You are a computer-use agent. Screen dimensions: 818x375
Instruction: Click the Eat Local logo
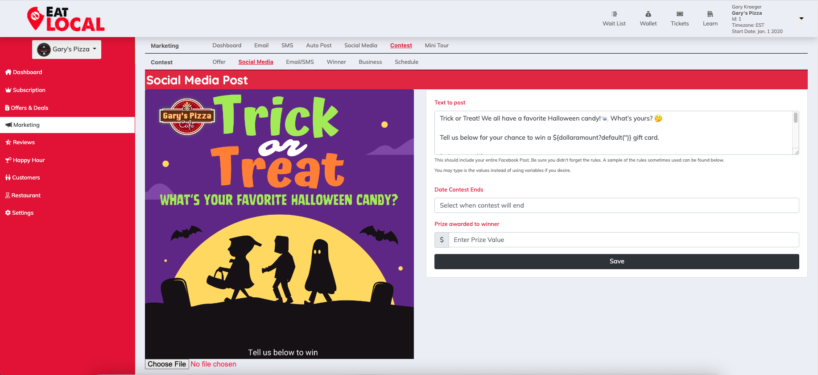tap(66, 19)
